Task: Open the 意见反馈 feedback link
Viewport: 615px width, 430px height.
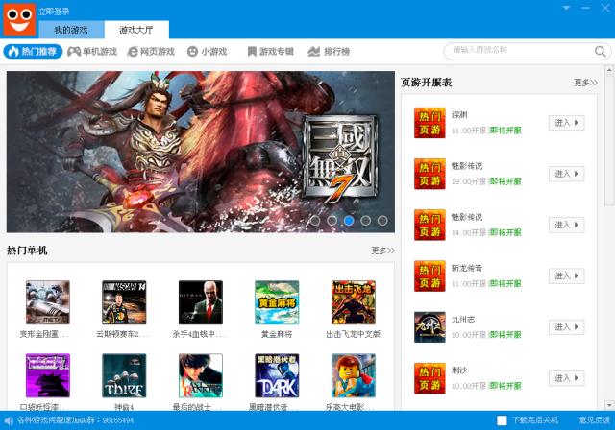Action: click(595, 420)
